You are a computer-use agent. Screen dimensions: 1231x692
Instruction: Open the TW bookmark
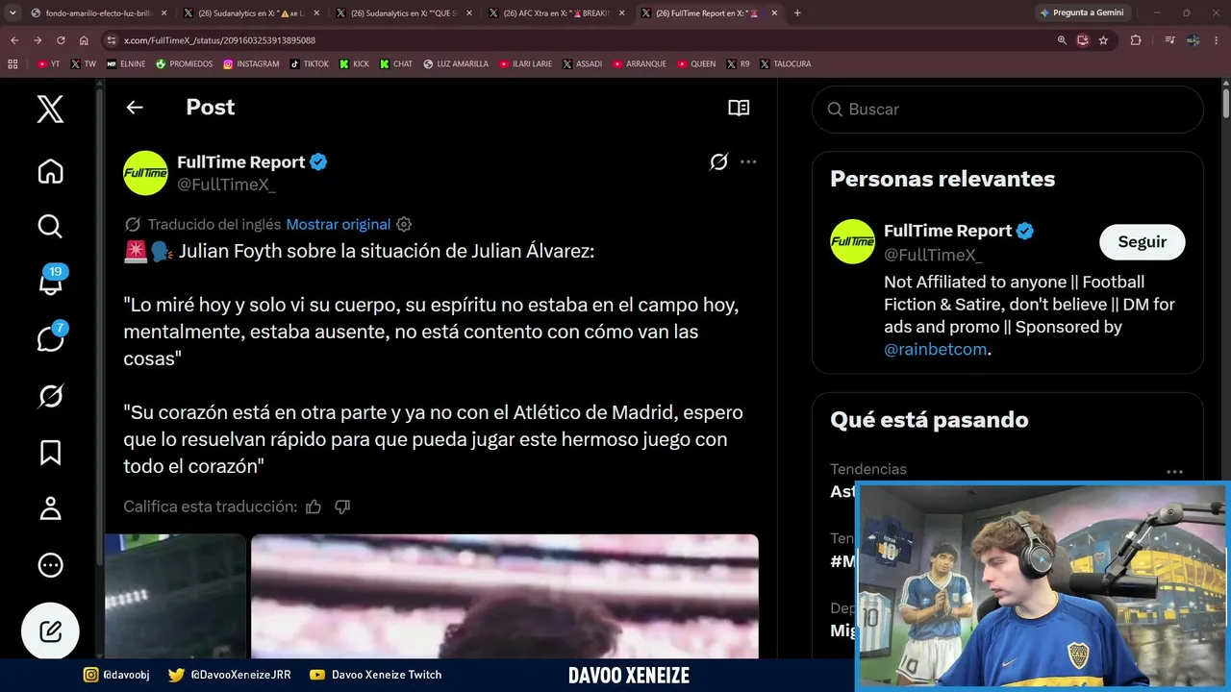pyautogui.click(x=84, y=64)
